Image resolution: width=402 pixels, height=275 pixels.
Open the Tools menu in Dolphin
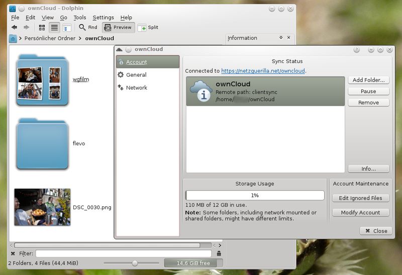pos(80,18)
